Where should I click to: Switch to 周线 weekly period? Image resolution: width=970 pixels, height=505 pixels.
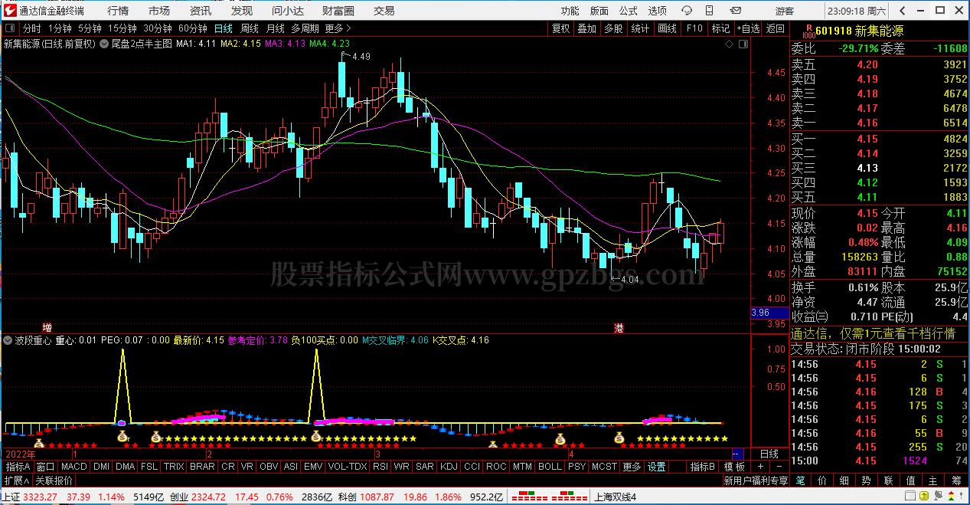(x=250, y=28)
